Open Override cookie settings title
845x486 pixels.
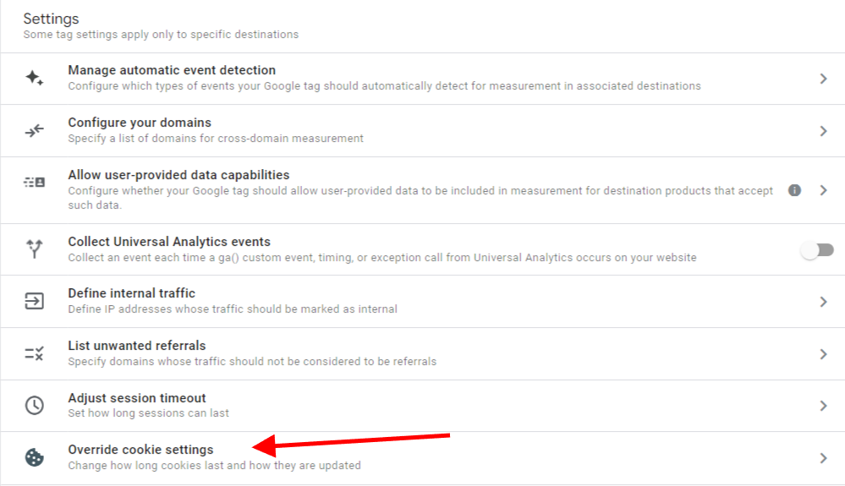(x=140, y=450)
